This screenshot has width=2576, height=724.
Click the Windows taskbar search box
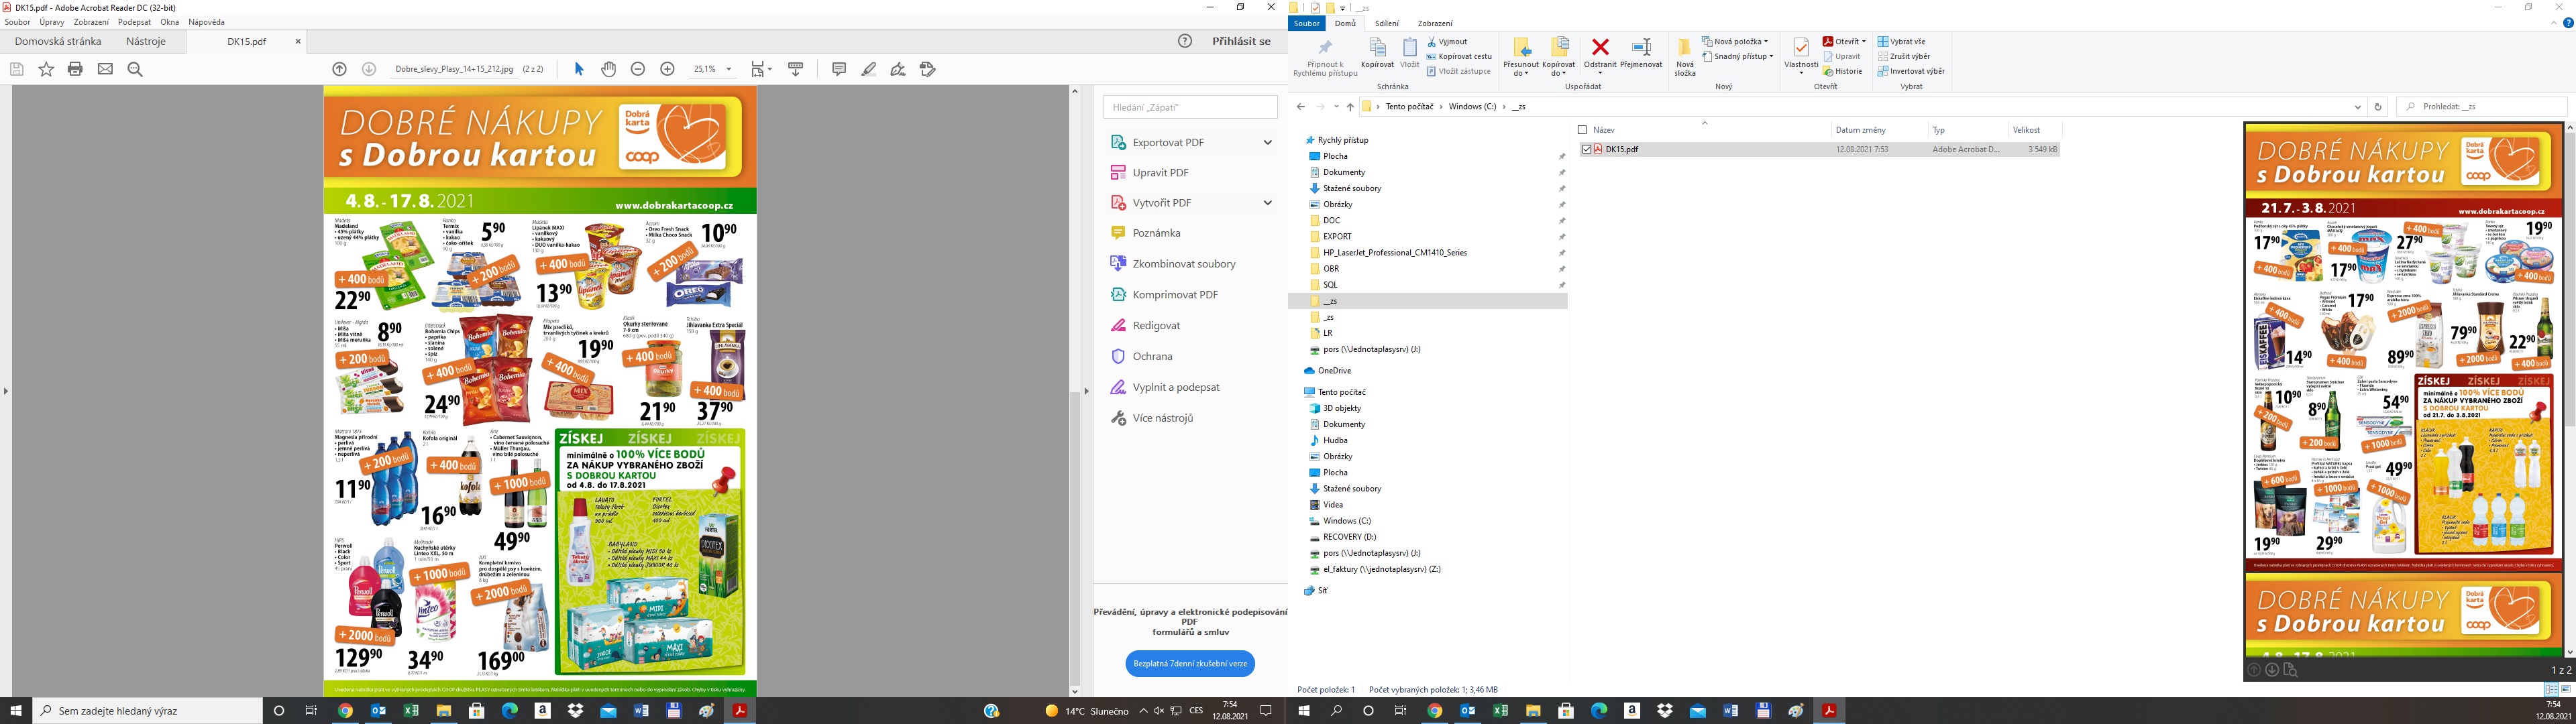point(147,711)
